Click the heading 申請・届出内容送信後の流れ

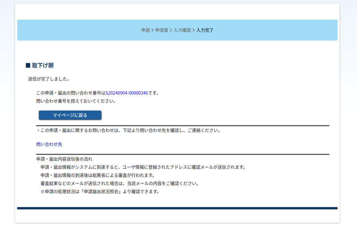[x=64, y=159]
